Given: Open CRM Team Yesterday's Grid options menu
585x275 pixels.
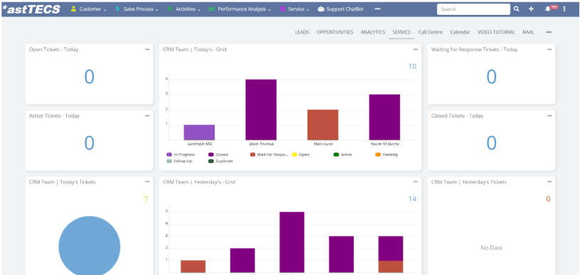Looking at the screenshot, I should point(416,181).
